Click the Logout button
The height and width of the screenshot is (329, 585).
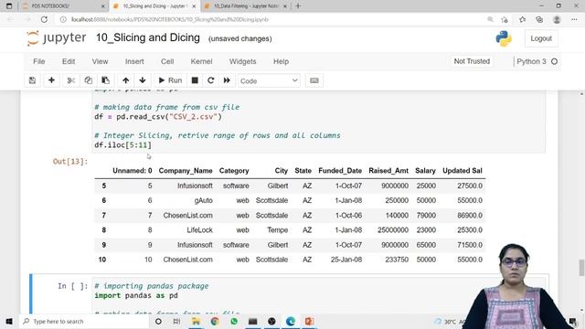541,38
